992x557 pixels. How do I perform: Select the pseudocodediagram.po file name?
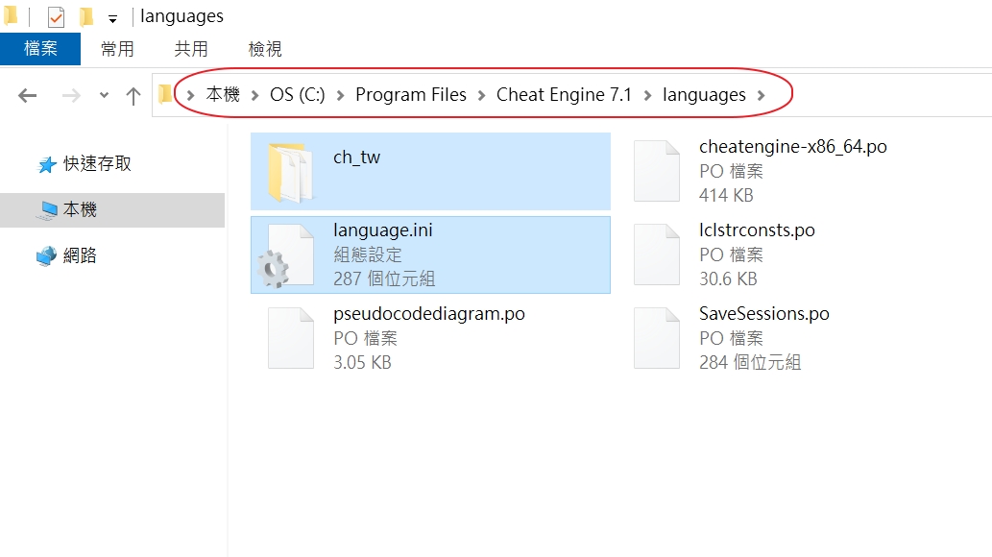(429, 314)
